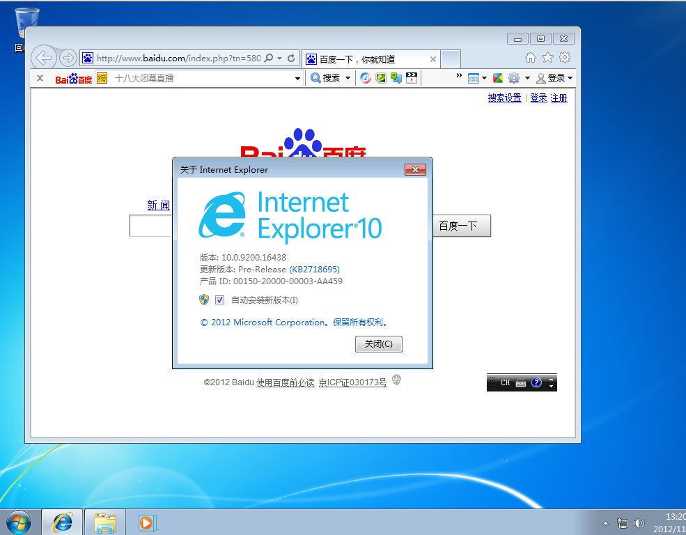The width and height of the screenshot is (686, 535).
Task: Click the shield icon beside auto-install checkbox
Action: click(204, 300)
